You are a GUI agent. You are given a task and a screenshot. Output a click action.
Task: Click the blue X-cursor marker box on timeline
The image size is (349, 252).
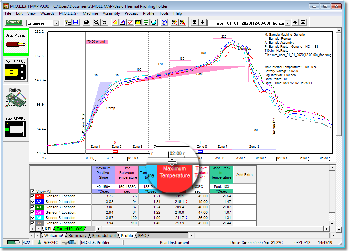pos(200,151)
